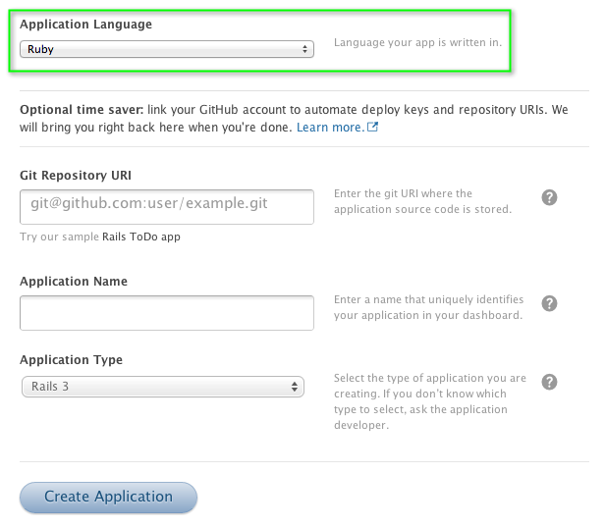
Task: Select the Application Name field label
Action: click(x=74, y=281)
